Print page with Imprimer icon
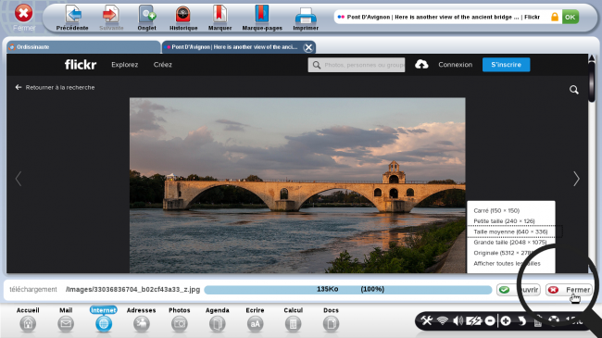The height and width of the screenshot is (338, 602). tap(306, 16)
